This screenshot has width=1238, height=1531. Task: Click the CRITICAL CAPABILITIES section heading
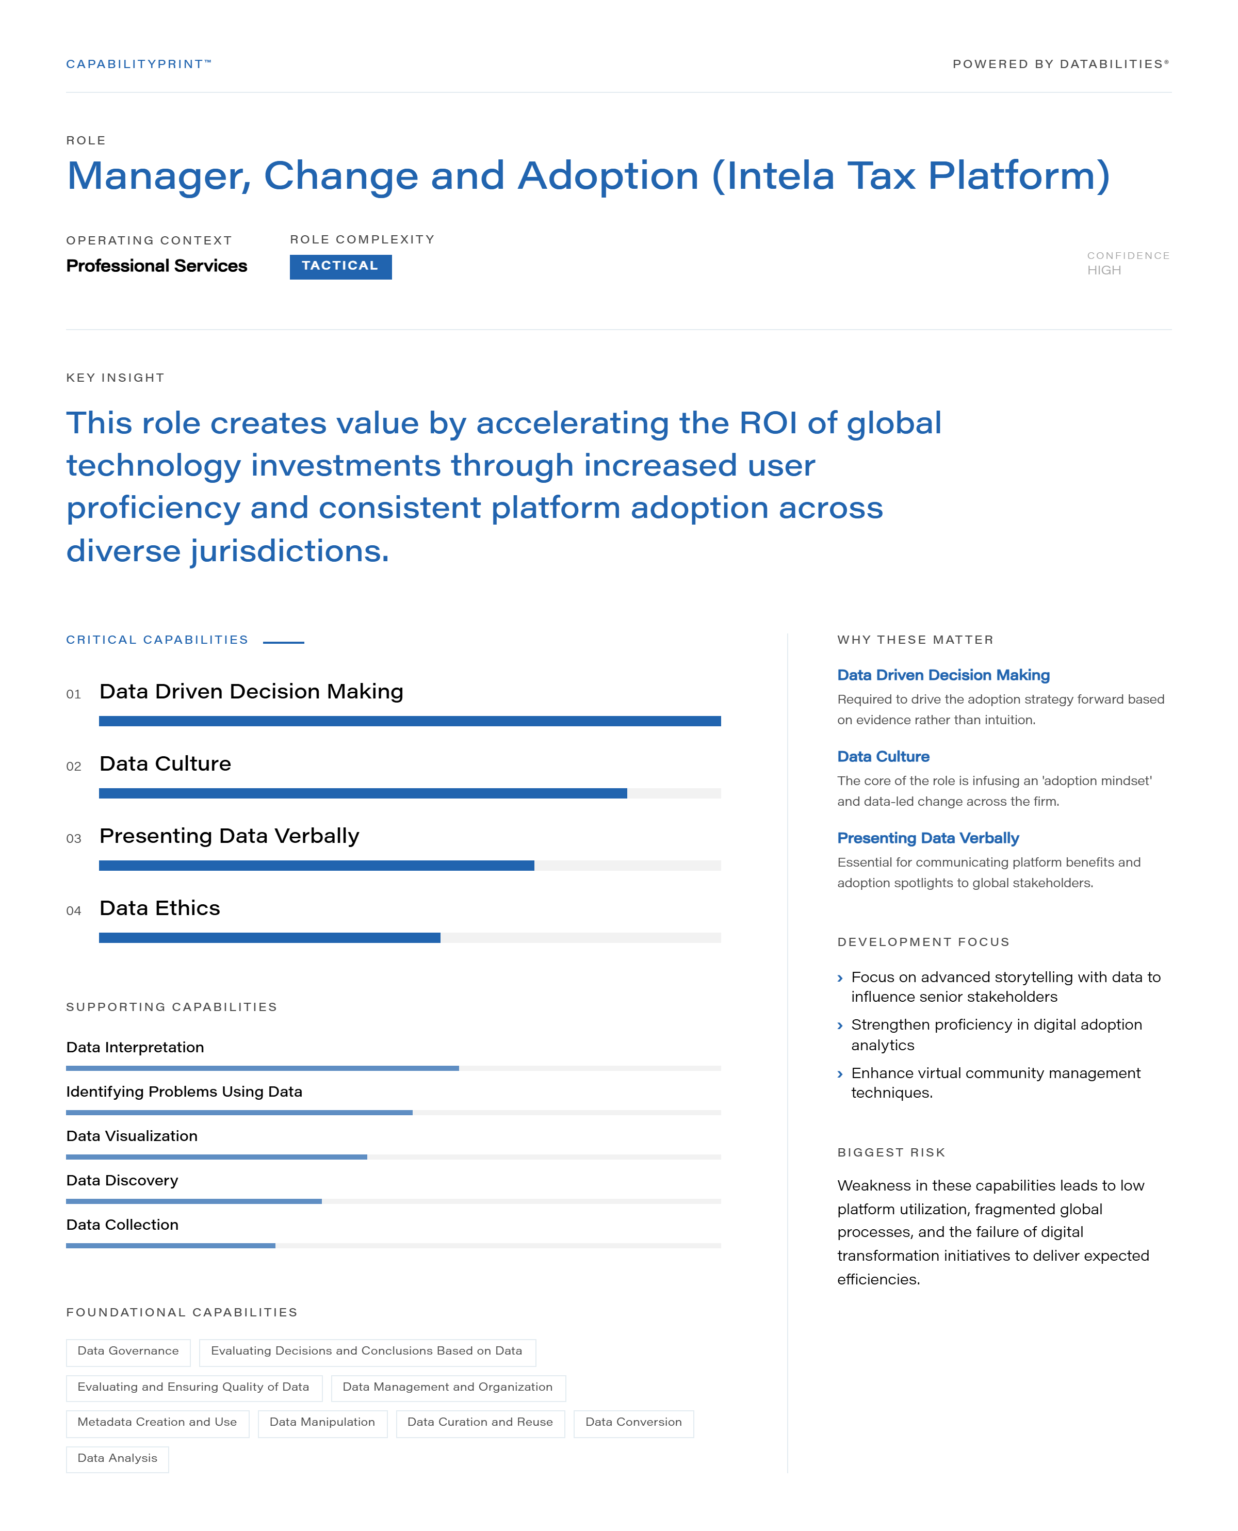tap(158, 640)
